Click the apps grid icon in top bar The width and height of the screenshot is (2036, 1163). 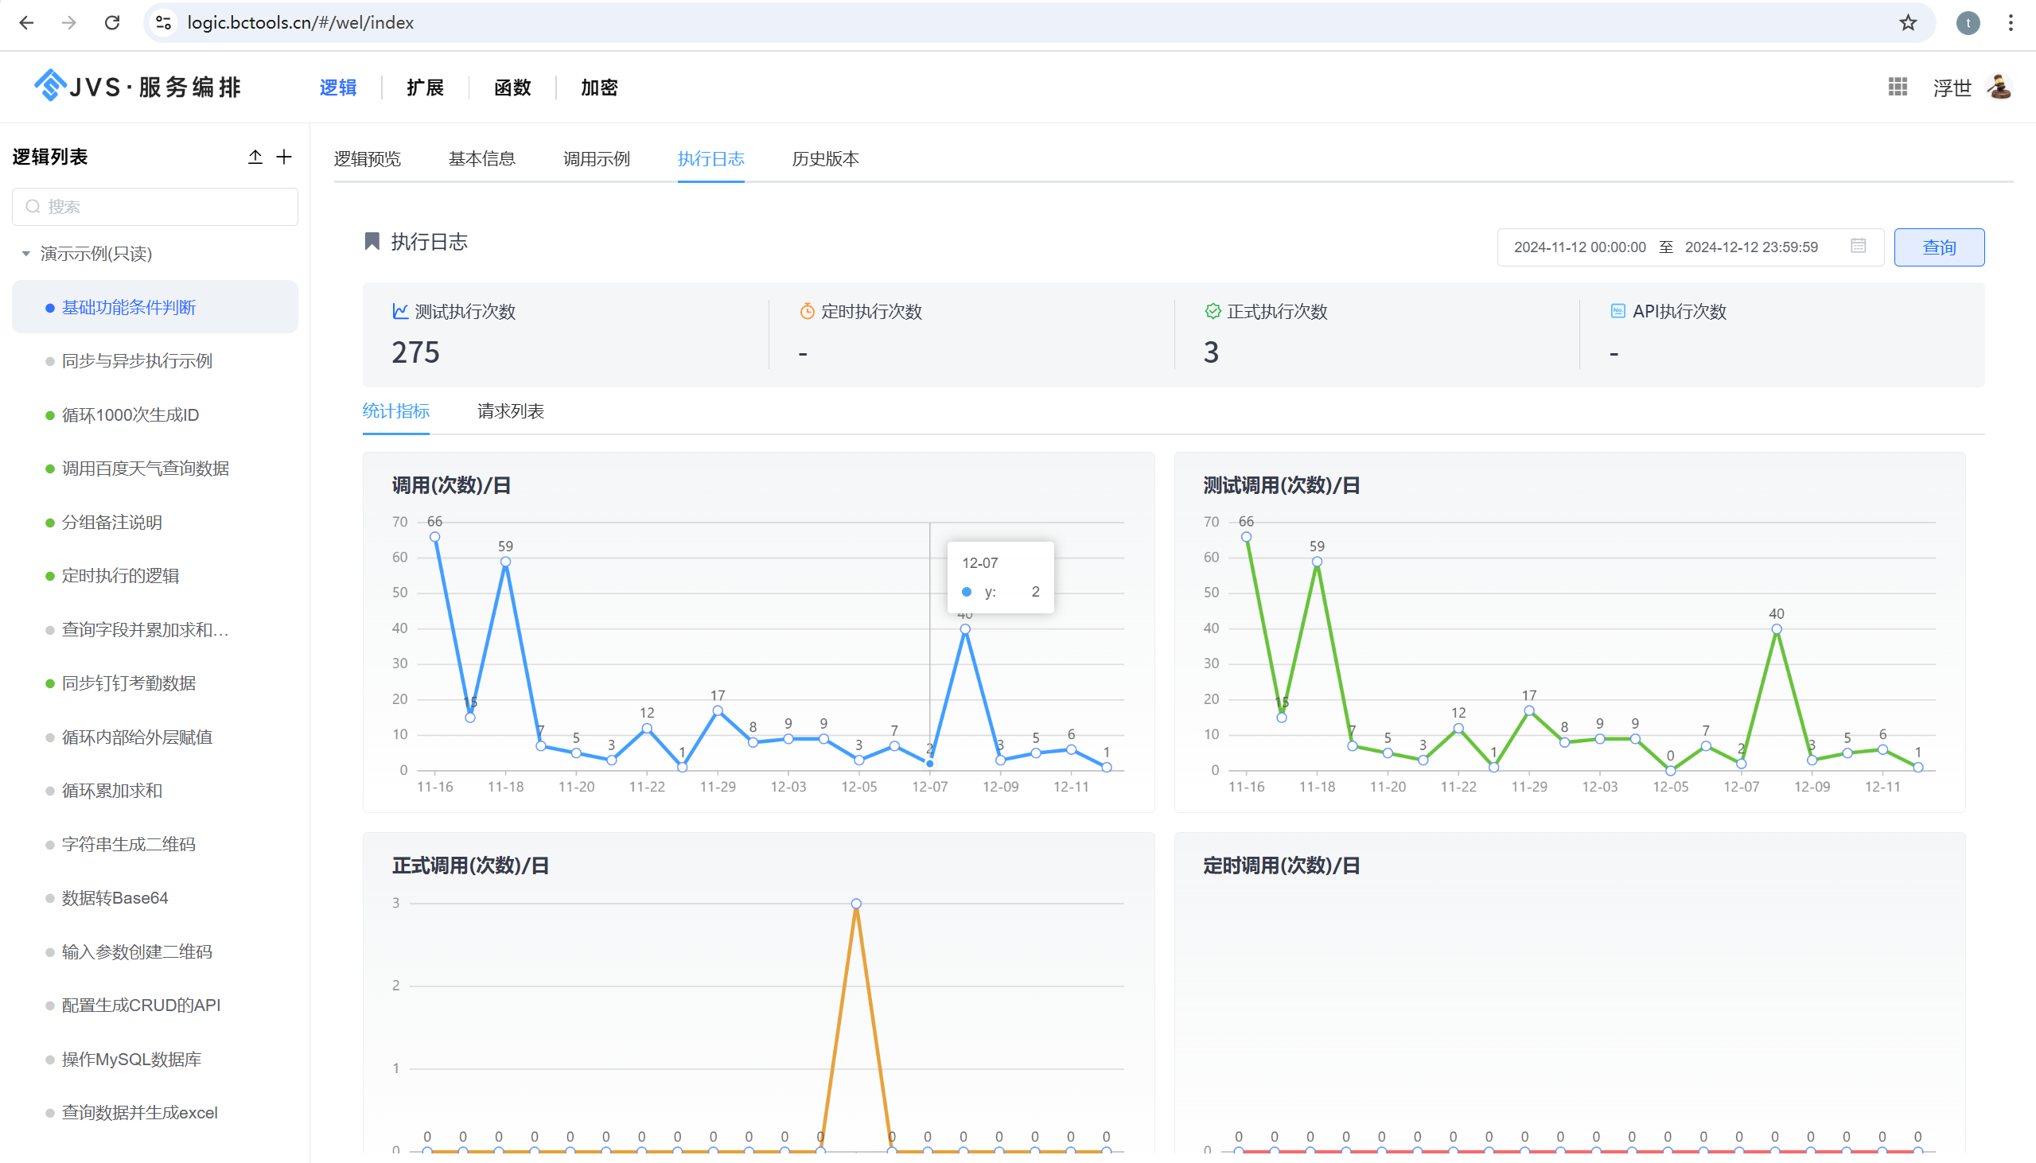click(1897, 86)
